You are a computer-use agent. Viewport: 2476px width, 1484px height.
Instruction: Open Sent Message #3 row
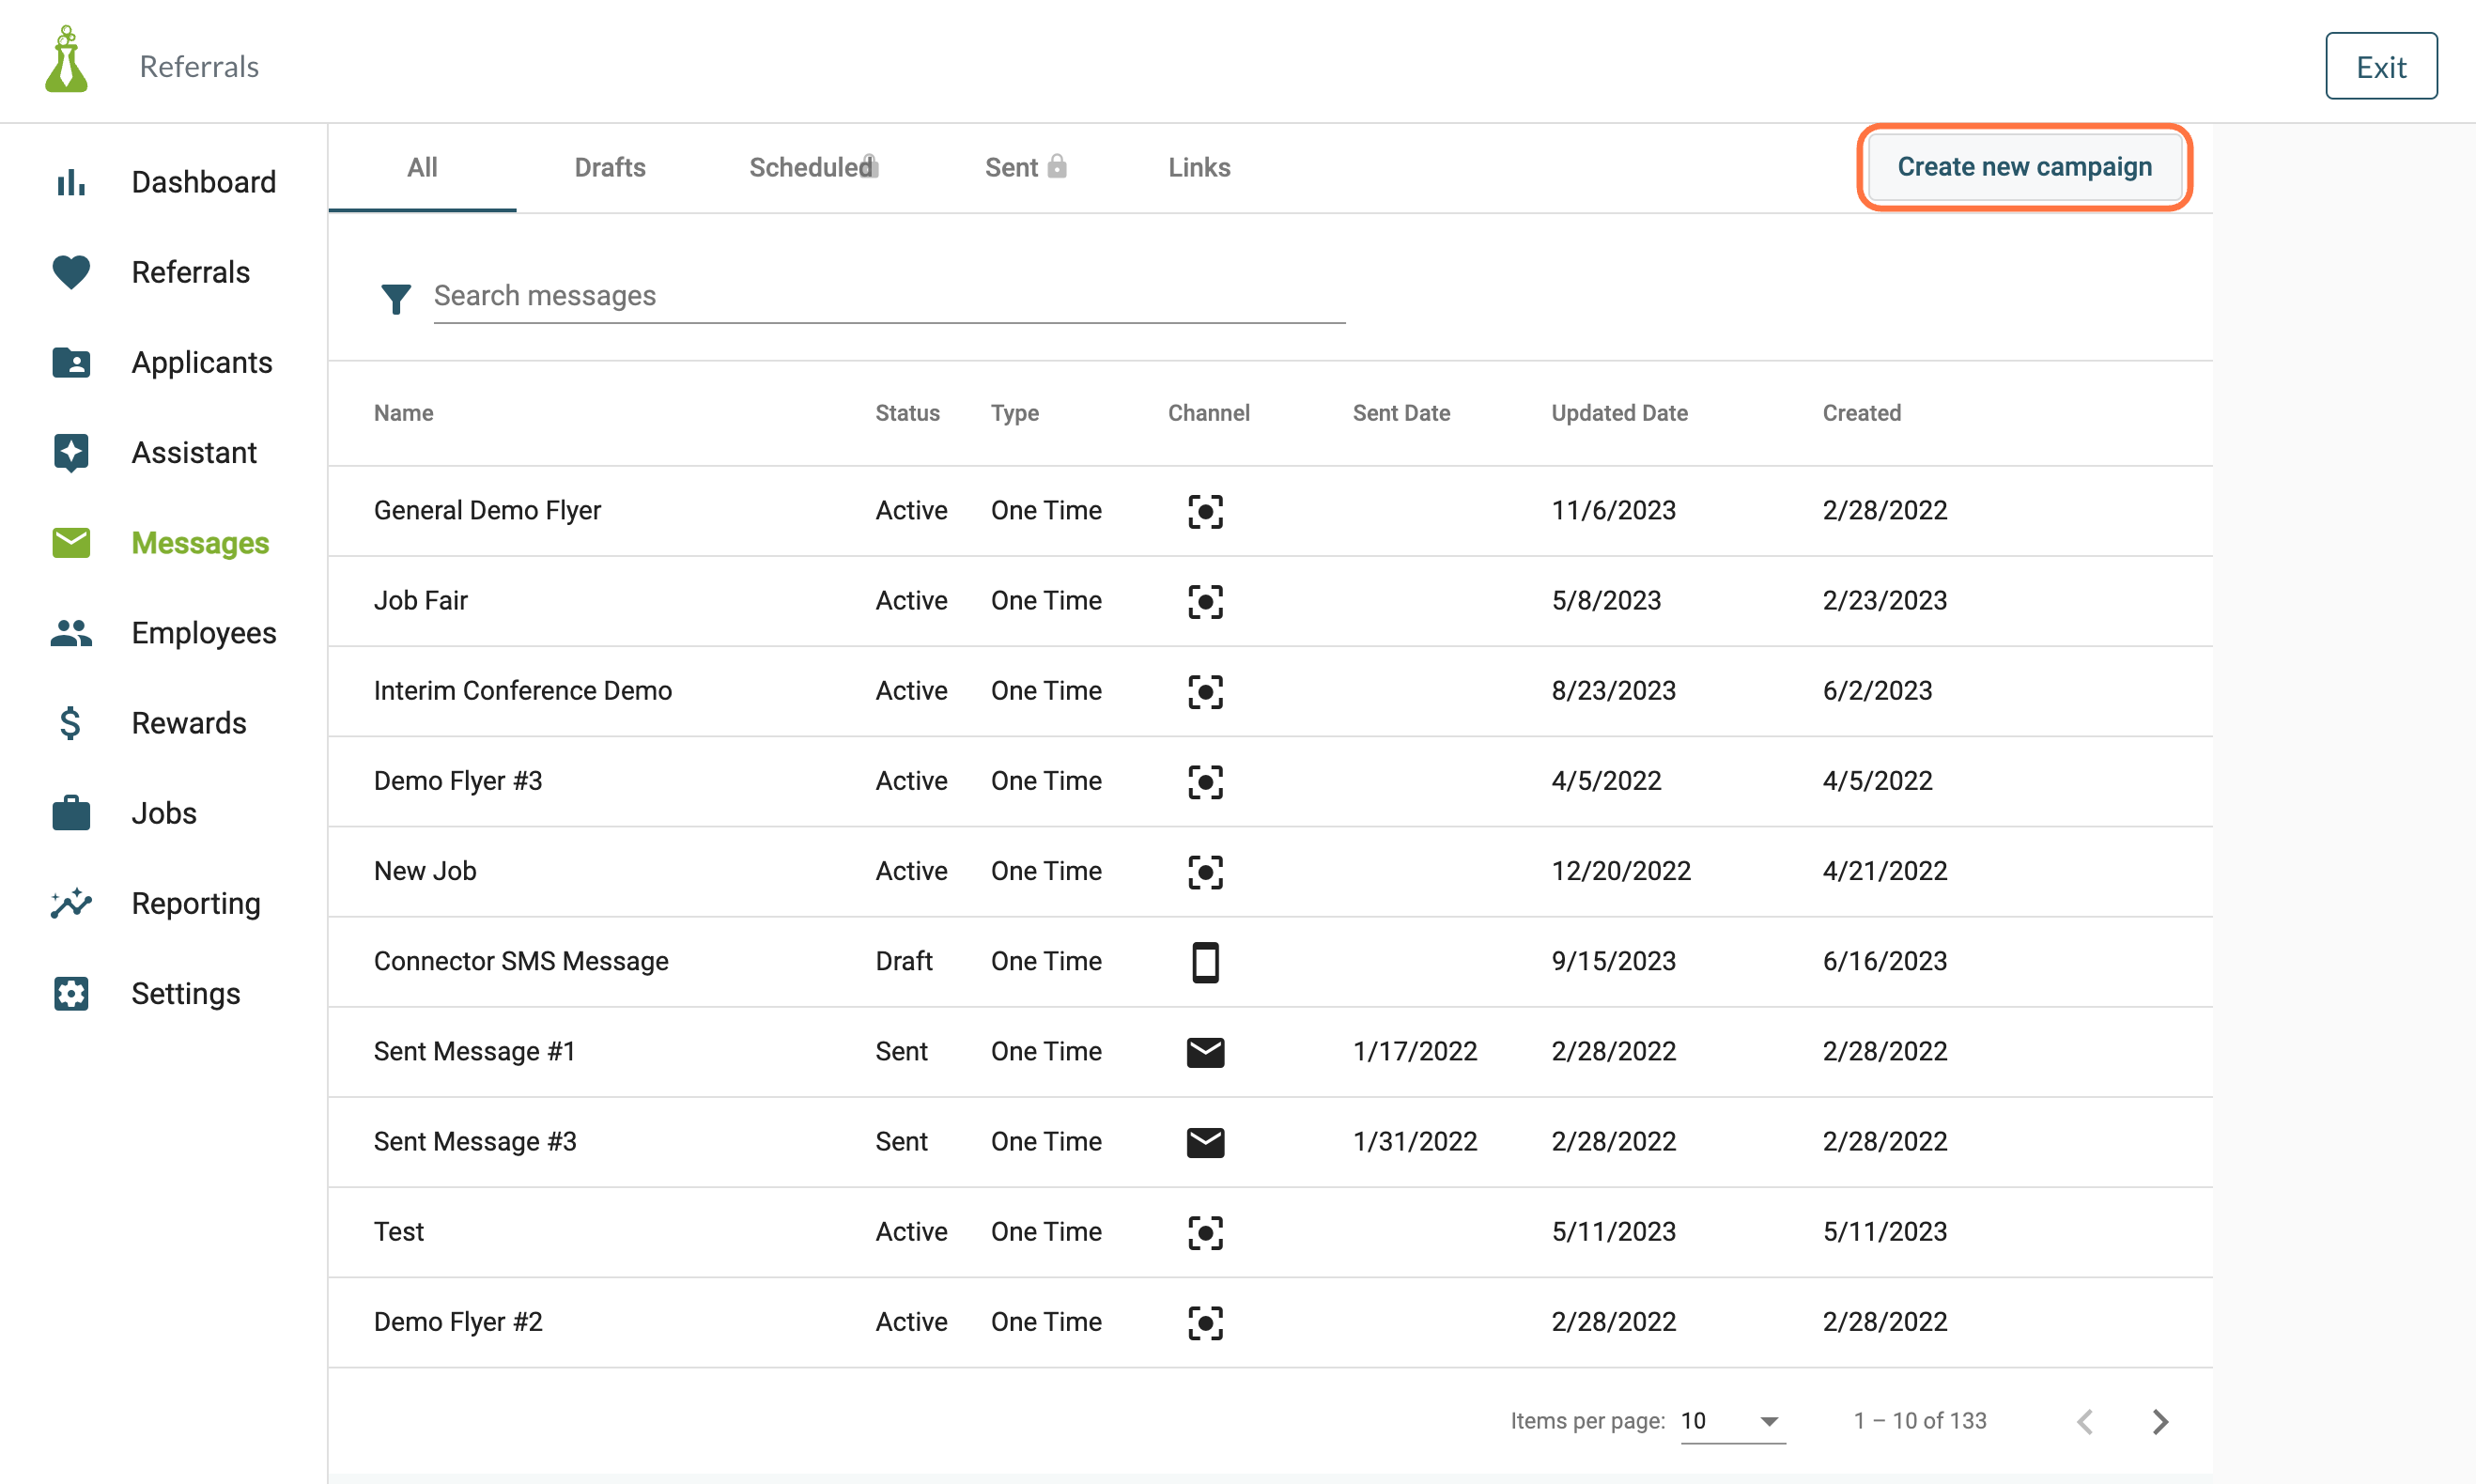tap(1270, 1142)
